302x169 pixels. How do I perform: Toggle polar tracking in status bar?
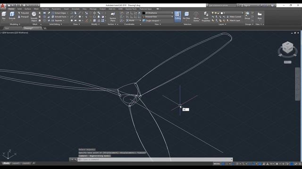237,164
